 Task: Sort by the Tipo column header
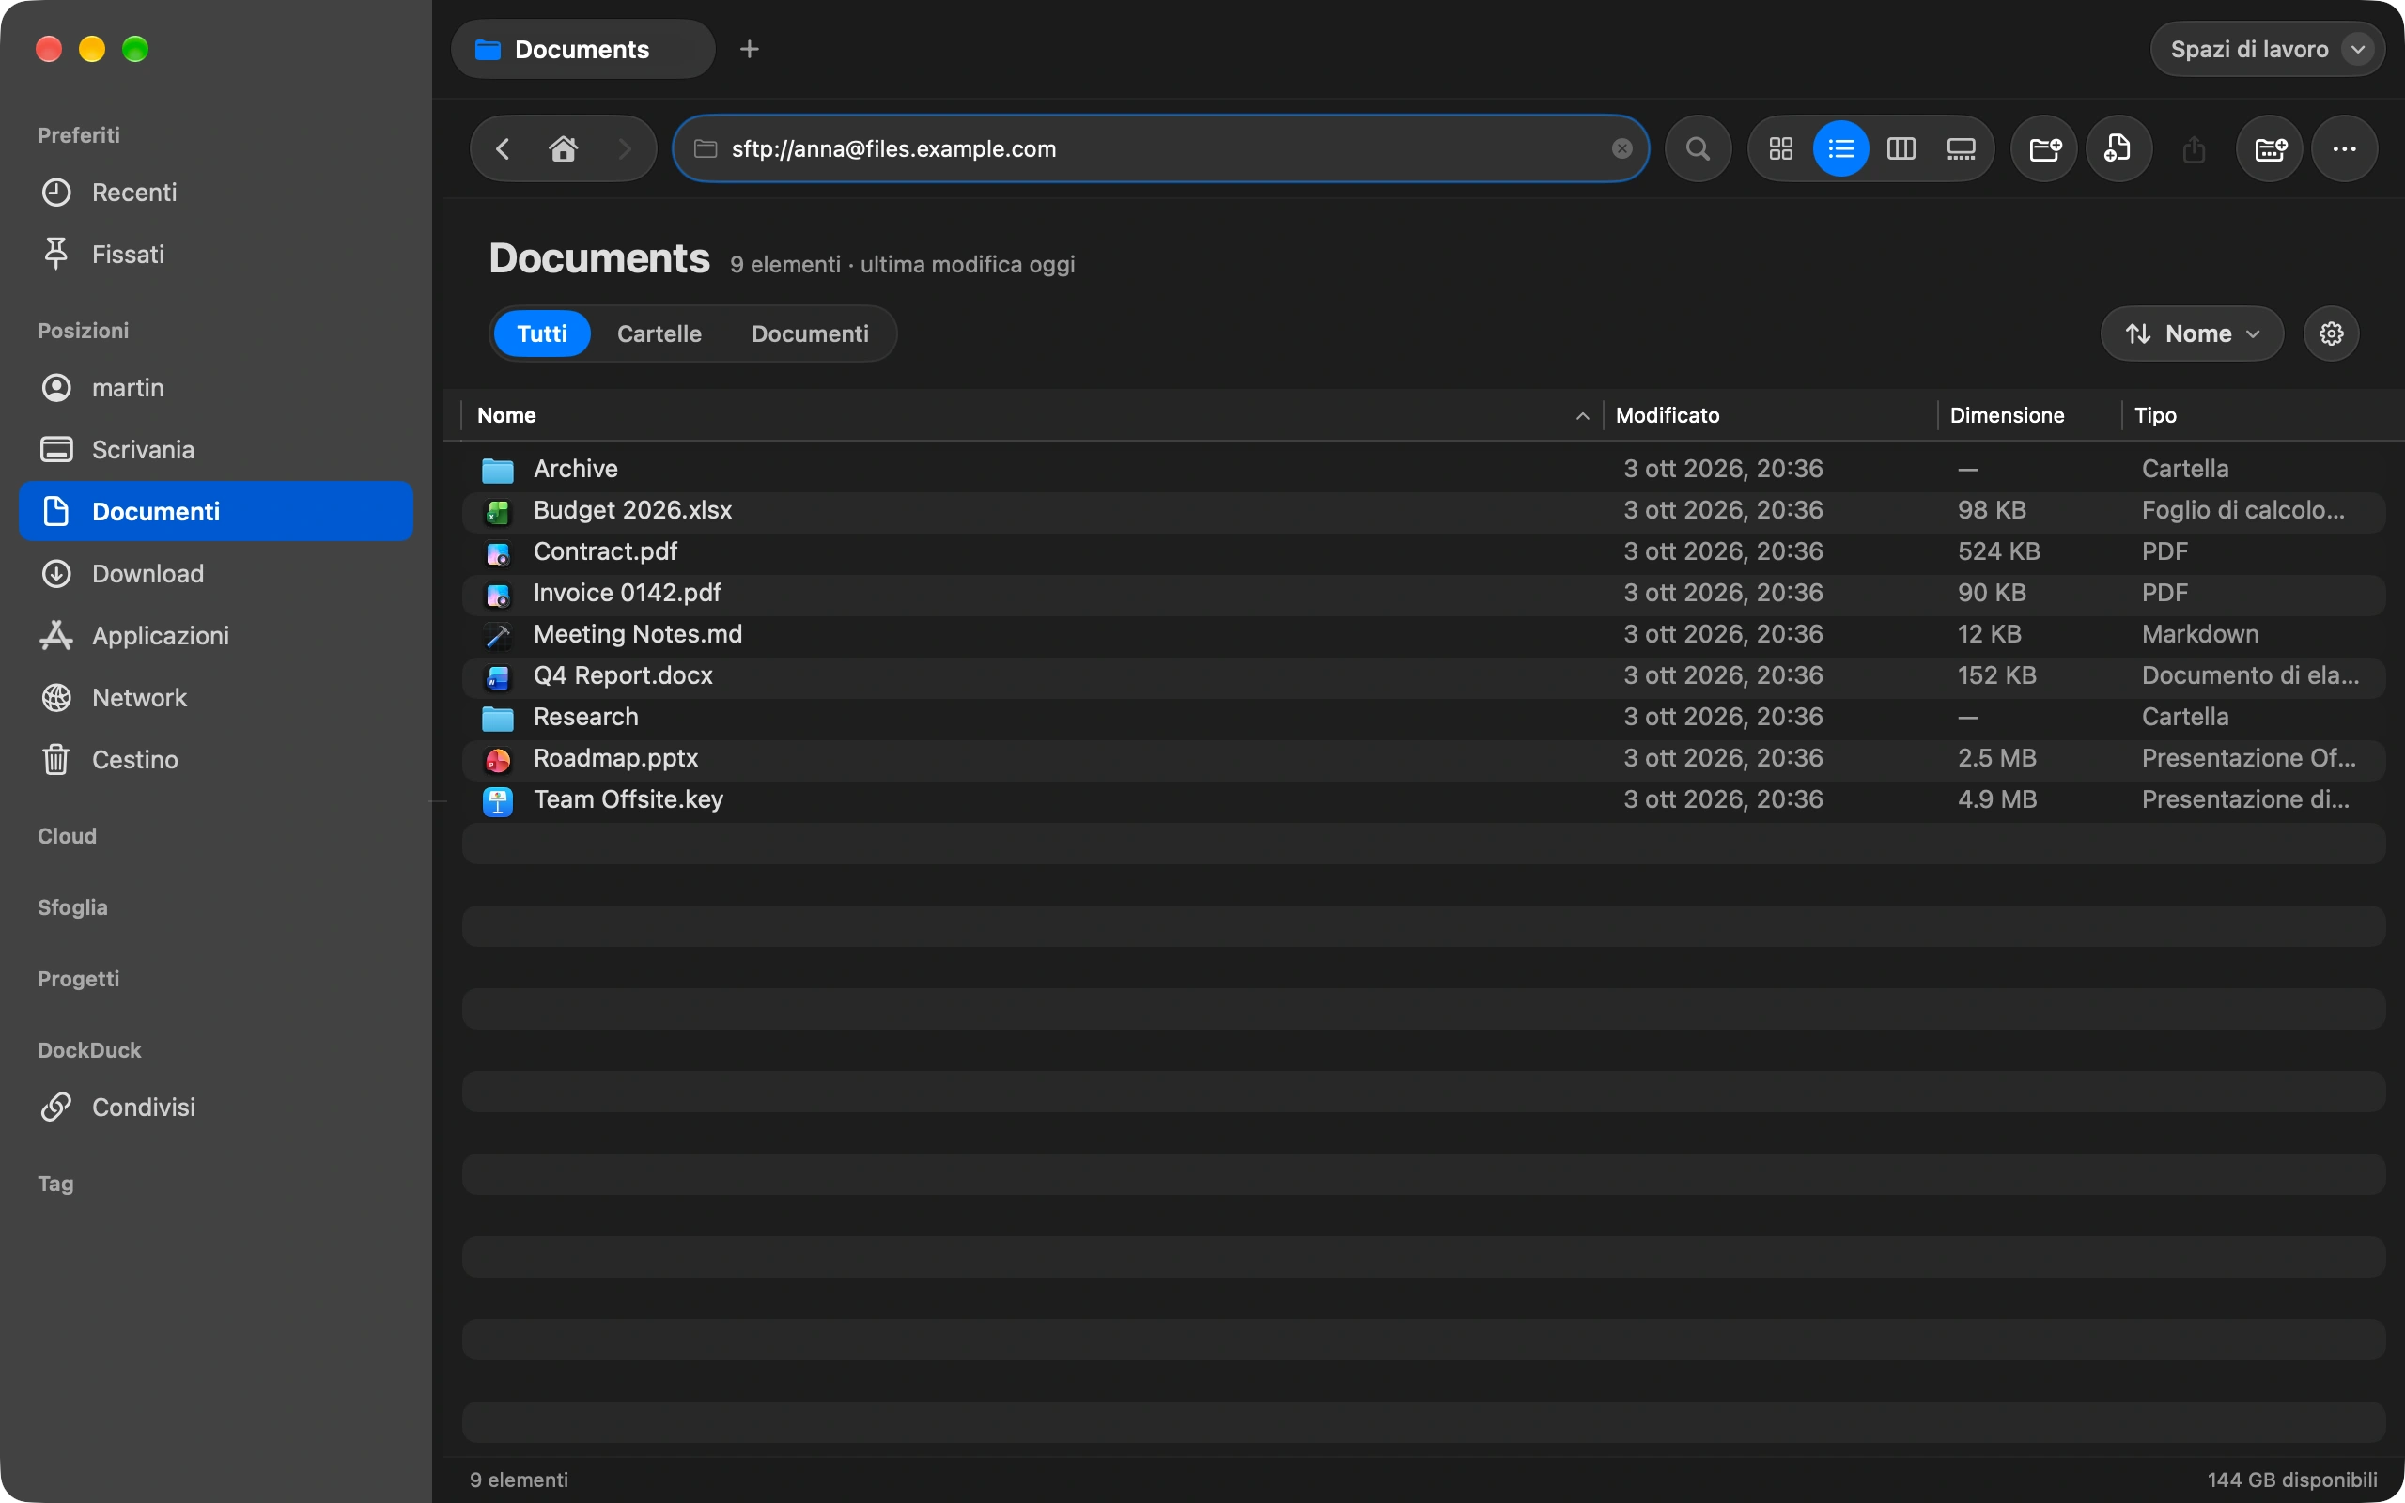[2256, 415]
